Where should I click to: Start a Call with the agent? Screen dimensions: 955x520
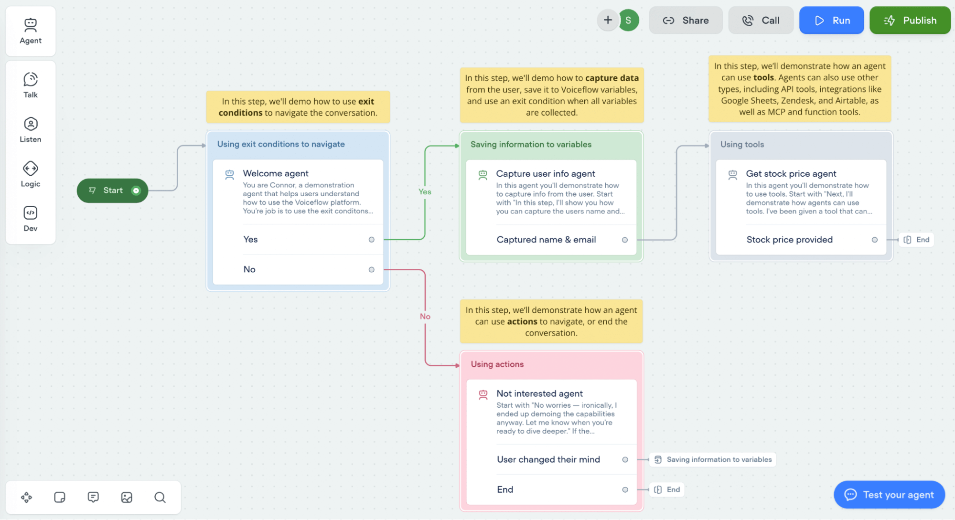pos(761,20)
